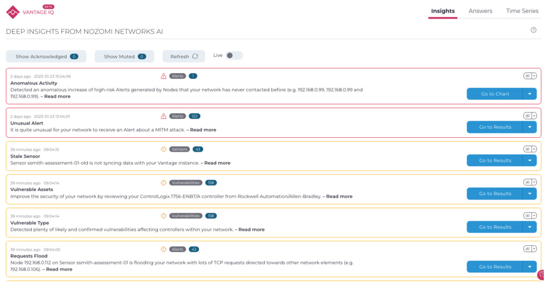Open mute options arrow on Anomalous Activity
The image size is (544, 282).
(x=534, y=76)
